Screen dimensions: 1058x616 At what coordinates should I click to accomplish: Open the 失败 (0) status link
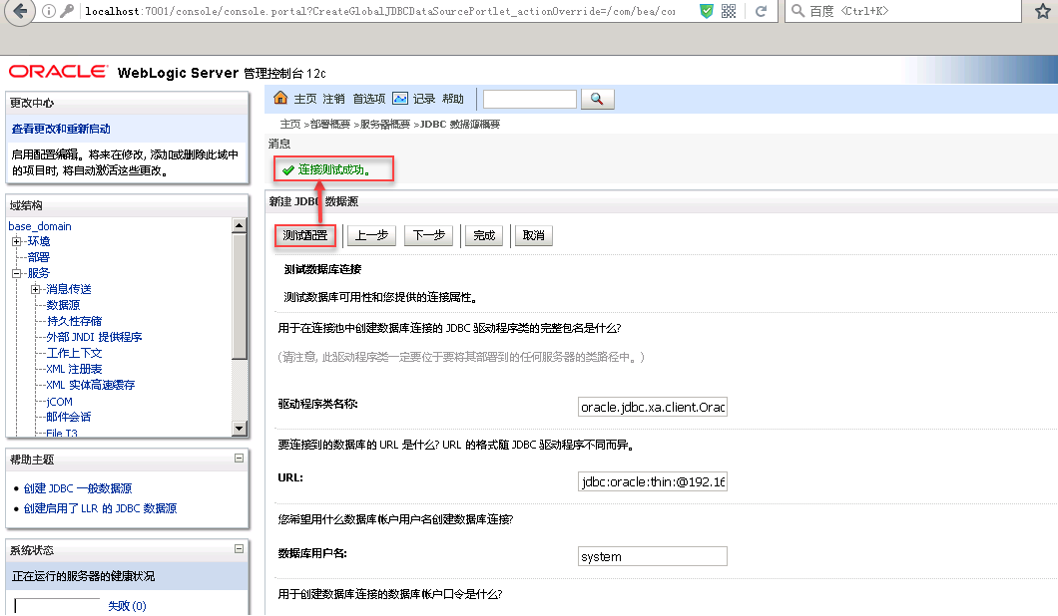pos(127,606)
